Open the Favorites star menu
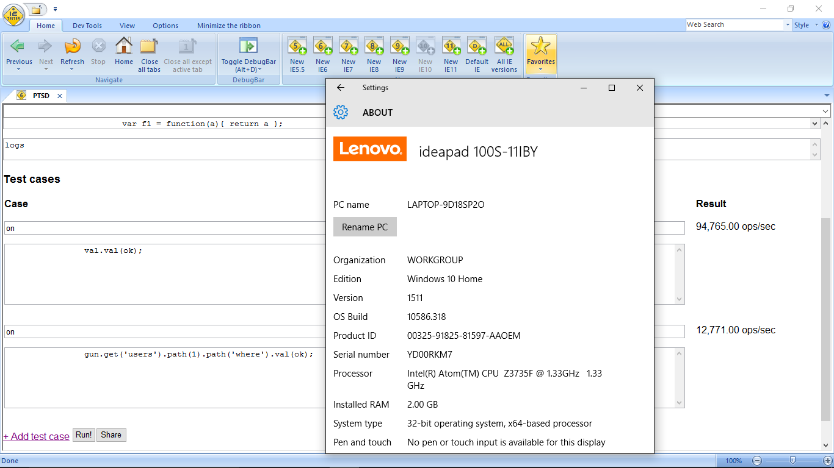 (x=541, y=54)
